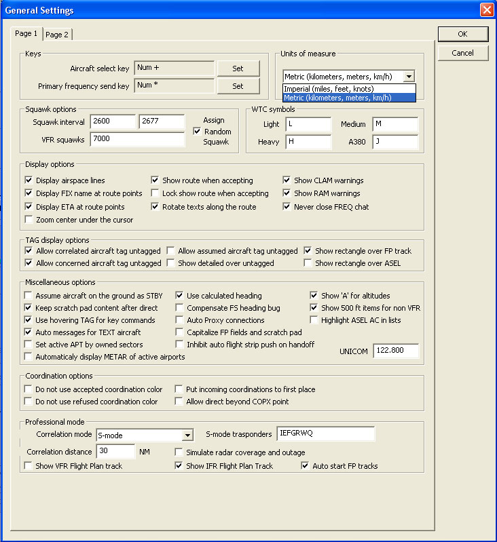Image resolution: width=497 pixels, height=542 pixels.
Task: Toggle Never close FREQ chat
Action: click(x=287, y=207)
